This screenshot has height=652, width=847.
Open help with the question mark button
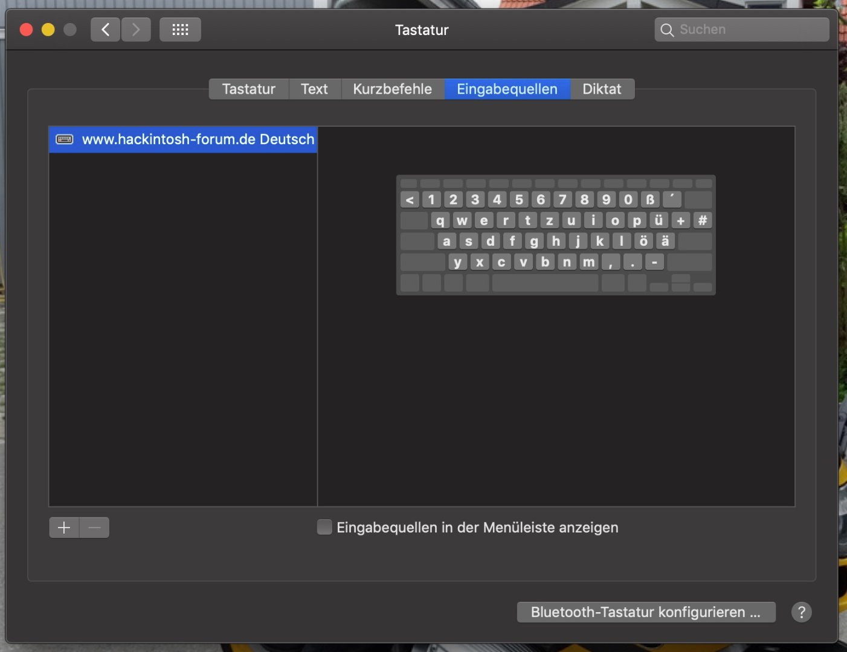click(x=802, y=612)
